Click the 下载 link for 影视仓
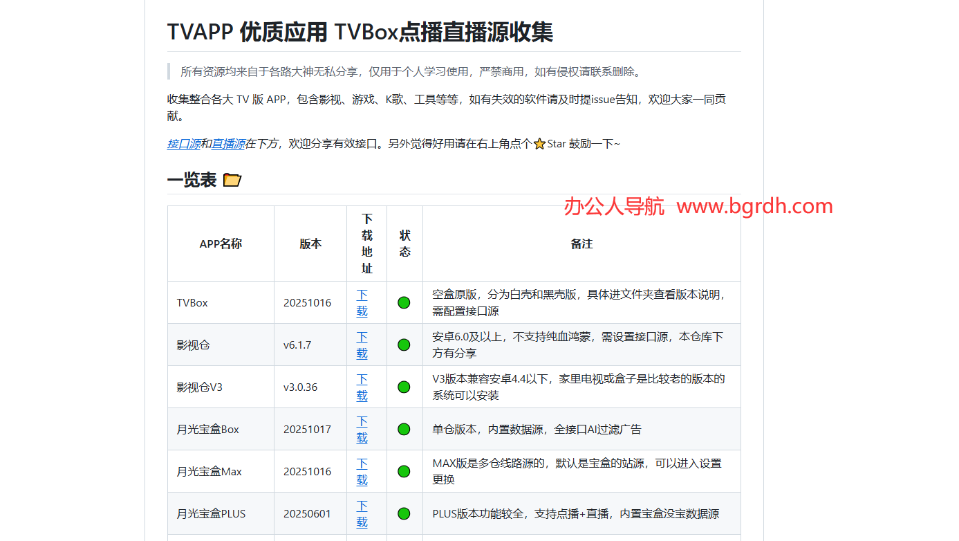959x541 pixels. pos(361,345)
